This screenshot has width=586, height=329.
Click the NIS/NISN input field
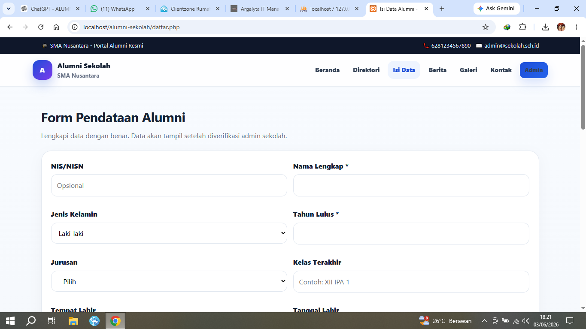point(169,185)
